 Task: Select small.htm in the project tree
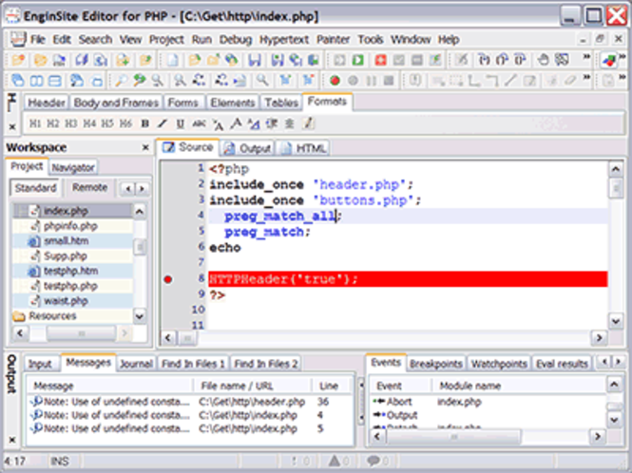click(x=67, y=241)
